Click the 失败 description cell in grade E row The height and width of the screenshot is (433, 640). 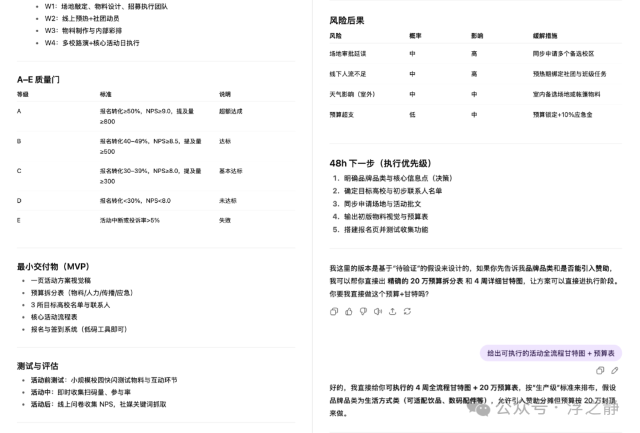pos(225,220)
